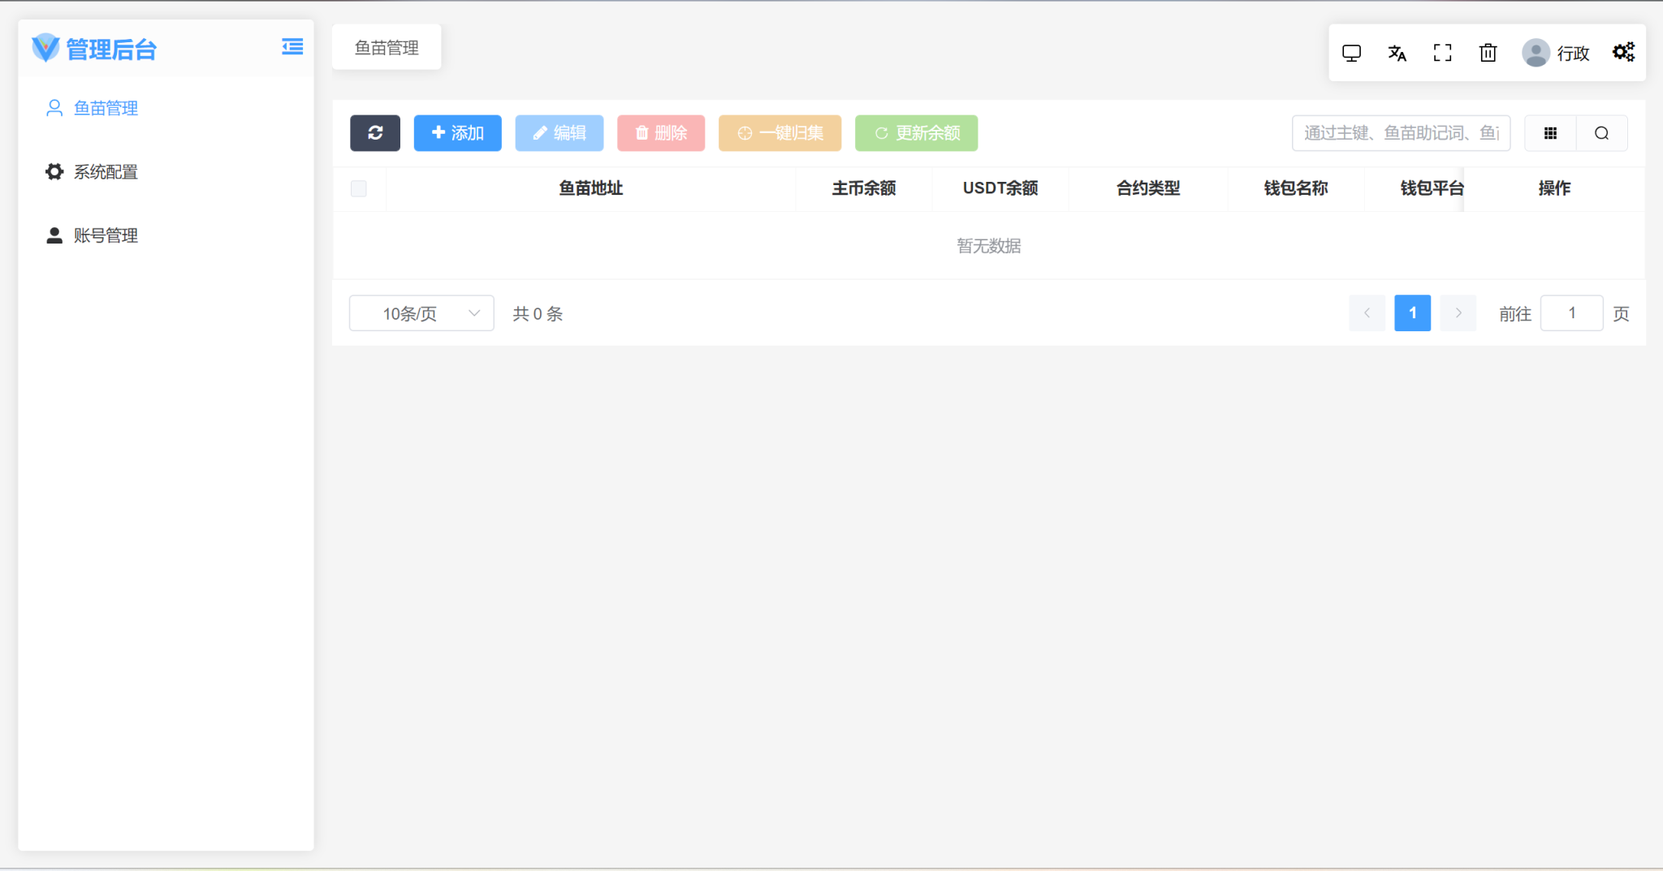1663x871 pixels.
Task: Open user dropdown labeled 行政
Action: (x=1557, y=52)
